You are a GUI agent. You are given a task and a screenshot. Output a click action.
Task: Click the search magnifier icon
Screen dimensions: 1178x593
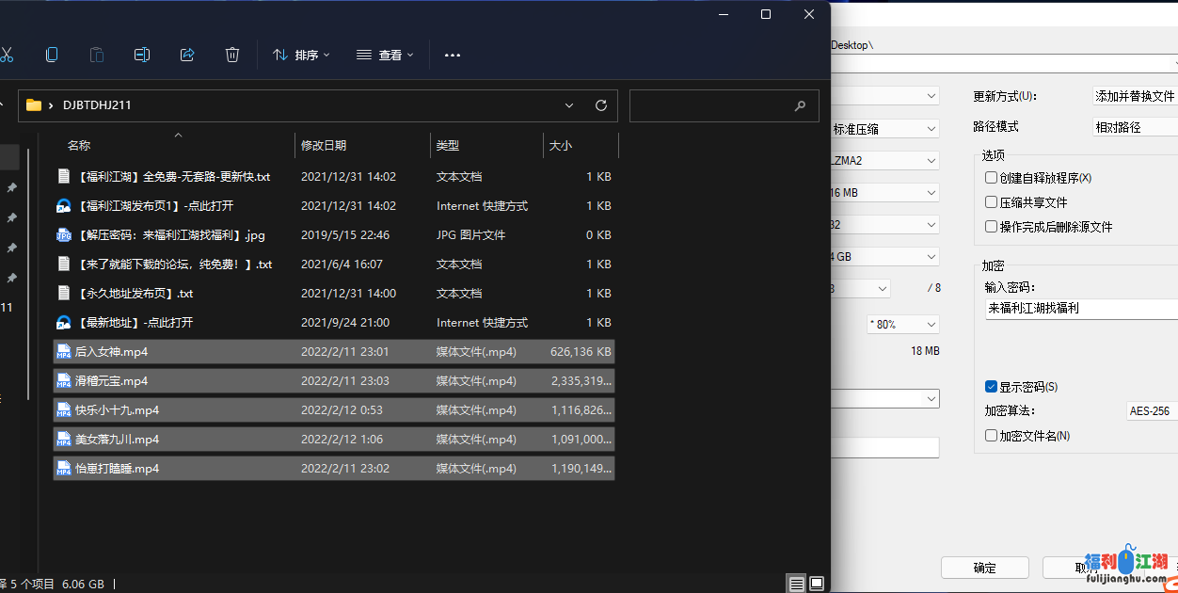(800, 106)
